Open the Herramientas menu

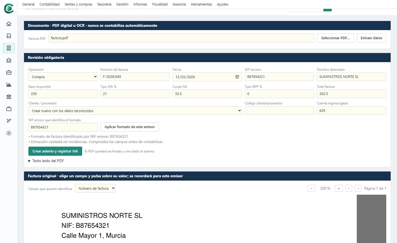click(202, 4)
